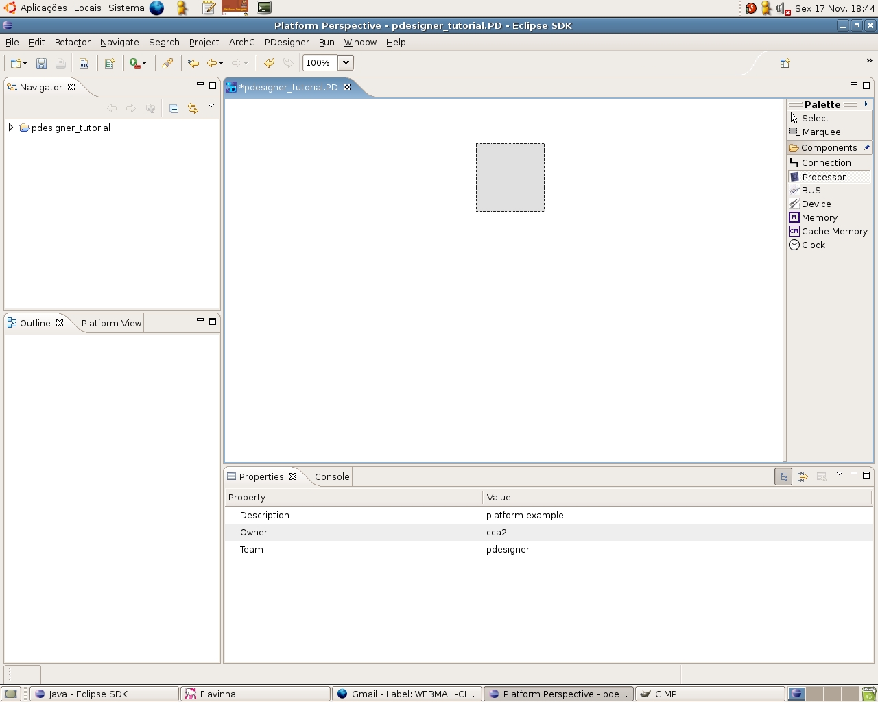
Task: Toggle Show Advanced Properties button
Action: 803,476
